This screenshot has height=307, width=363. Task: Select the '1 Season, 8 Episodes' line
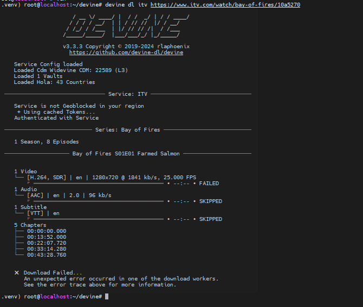tap(46, 141)
